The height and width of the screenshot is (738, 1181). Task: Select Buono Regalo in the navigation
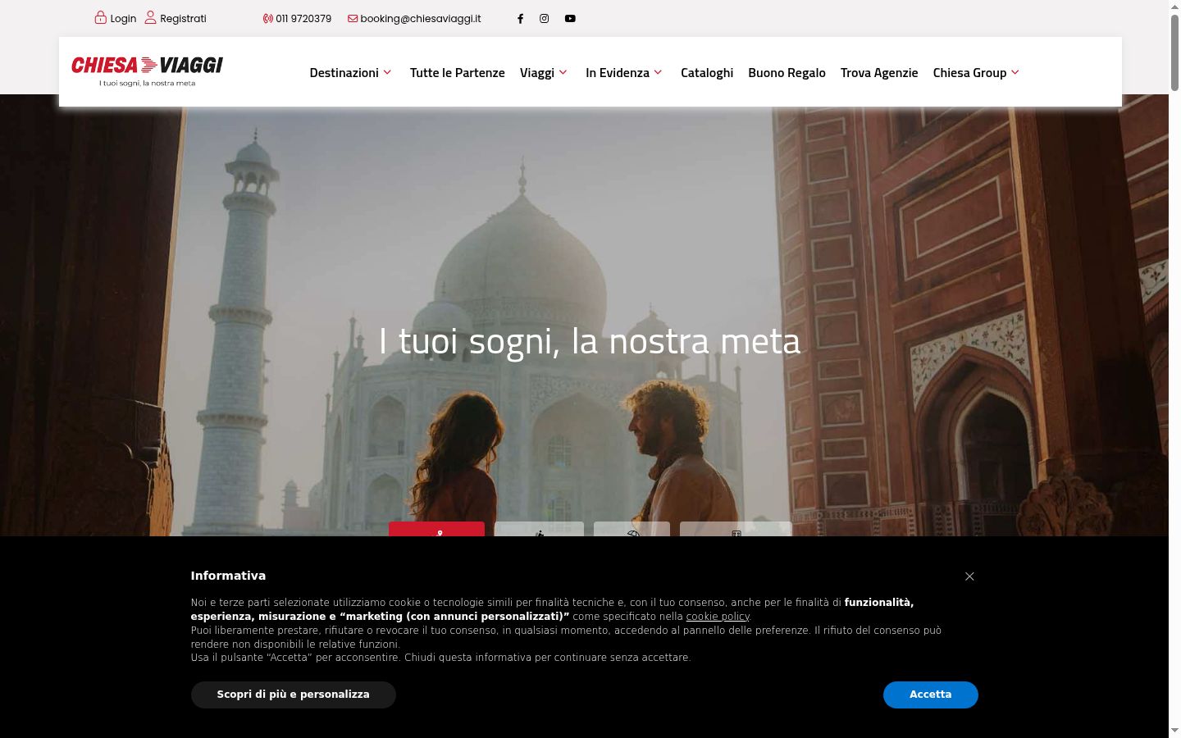787,72
